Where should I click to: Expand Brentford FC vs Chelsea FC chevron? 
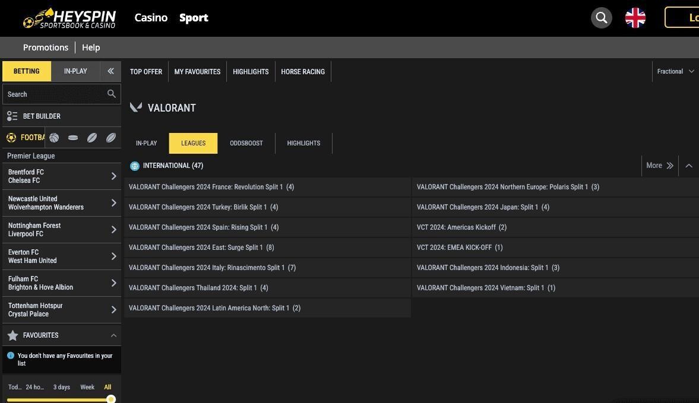tap(113, 176)
